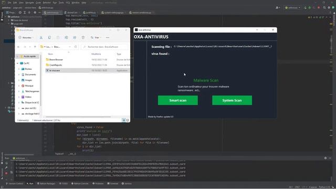
Task: Stop process with red Run-panel icon
Action: (x=6, y=173)
